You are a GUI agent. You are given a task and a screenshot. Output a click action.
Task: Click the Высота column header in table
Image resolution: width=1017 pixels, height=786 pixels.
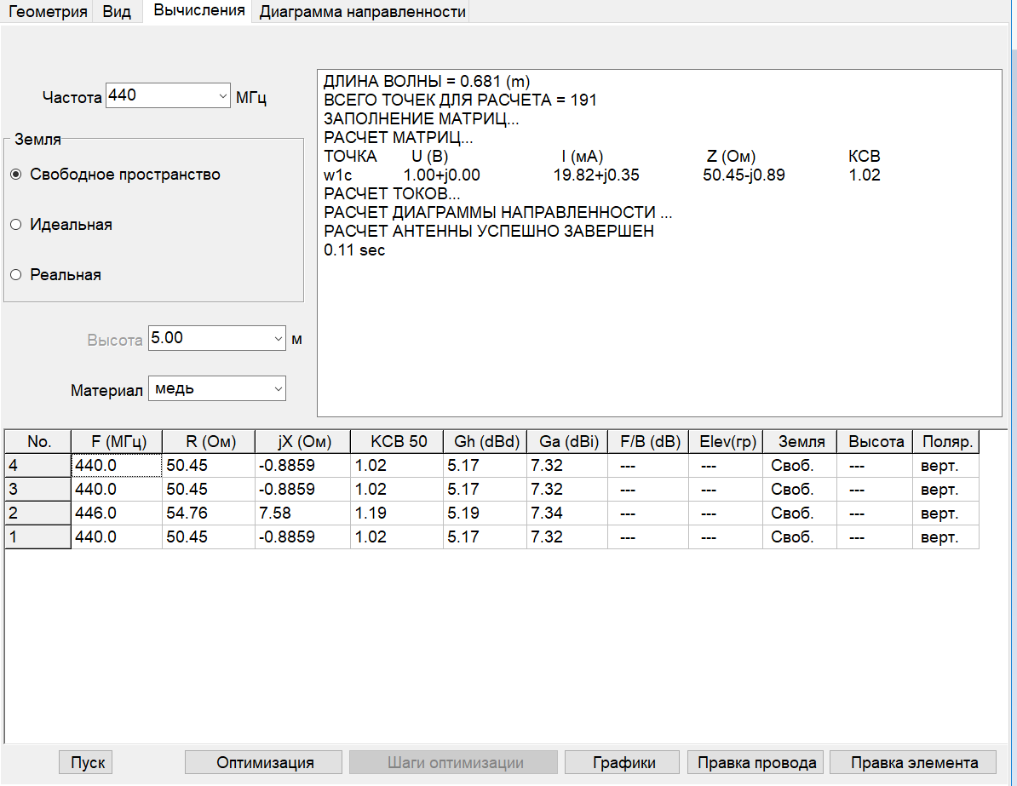click(875, 442)
